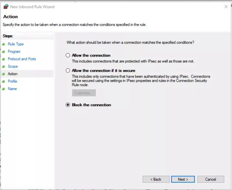The width and height of the screenshot is (232, 190).
Task: Jump to the Scope step
Action: click(x=13, y=67)
